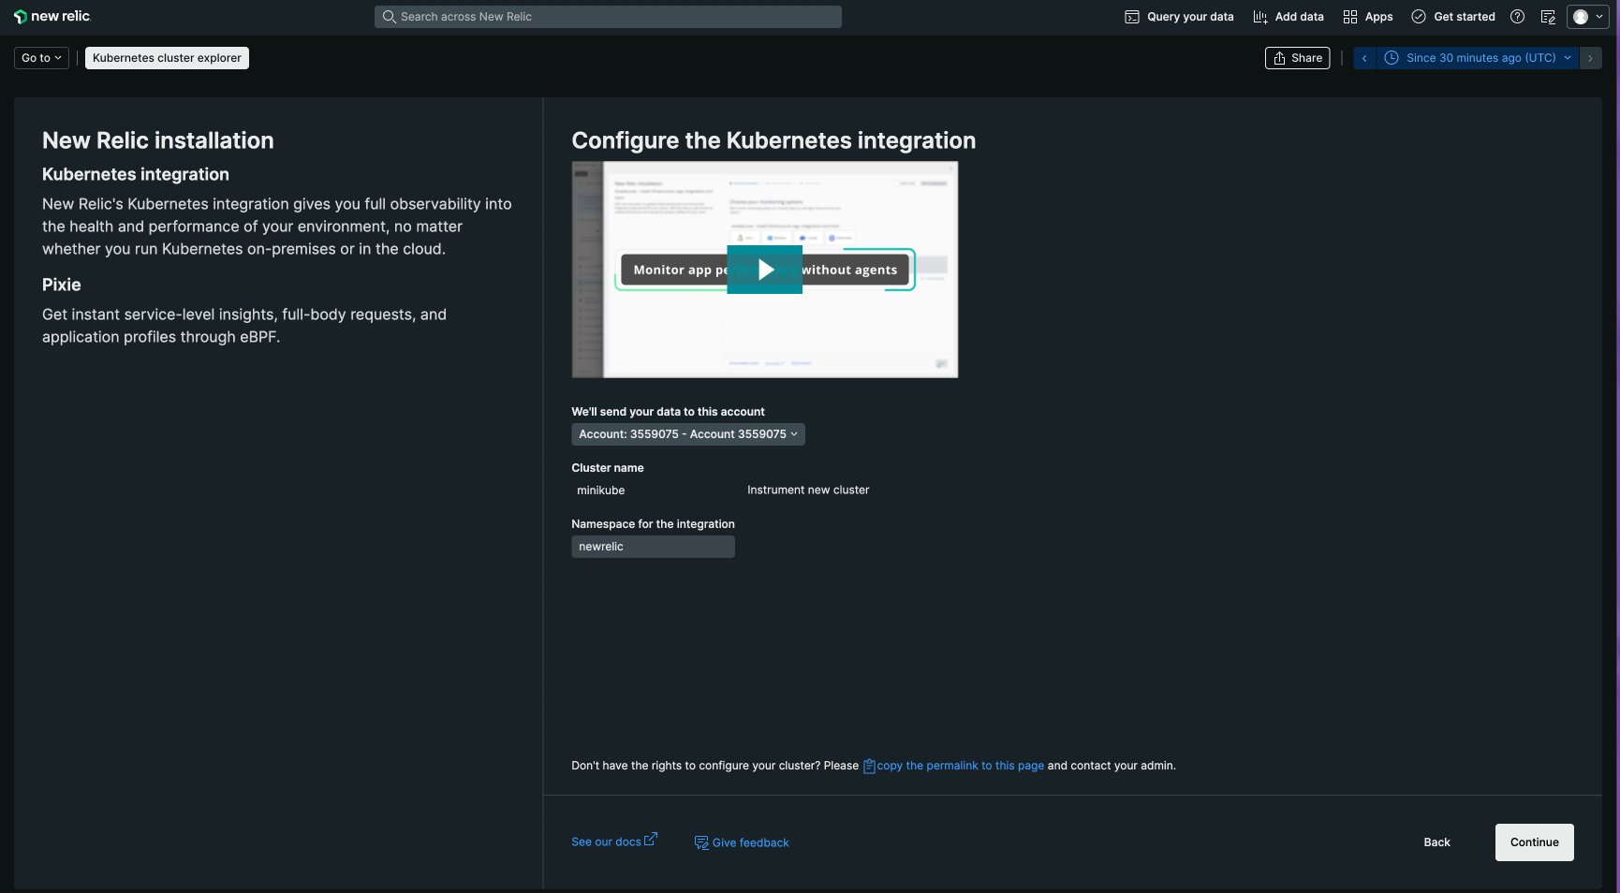Screen dimensions: 1620x893
Task: Click the New Relic logo
Action: (x=52, y=16)
